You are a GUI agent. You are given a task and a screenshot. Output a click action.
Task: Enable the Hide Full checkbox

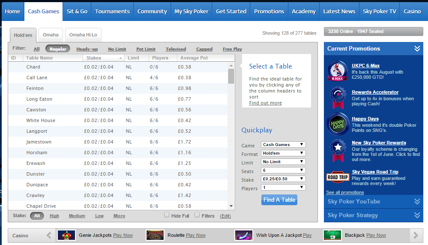(167, 215)
